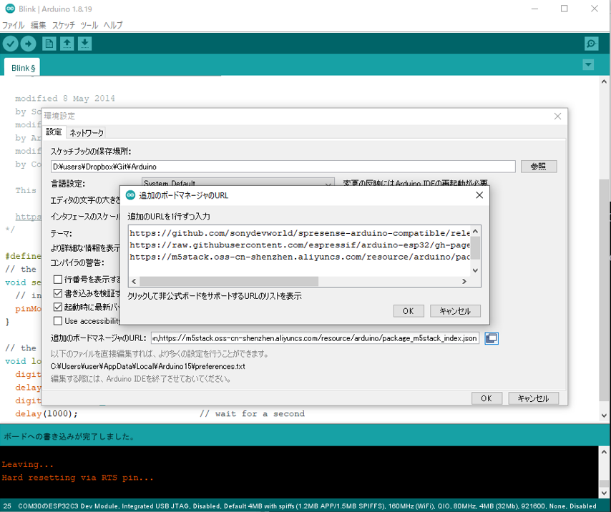Click the board manager URL edit icon

click(492, 338)
